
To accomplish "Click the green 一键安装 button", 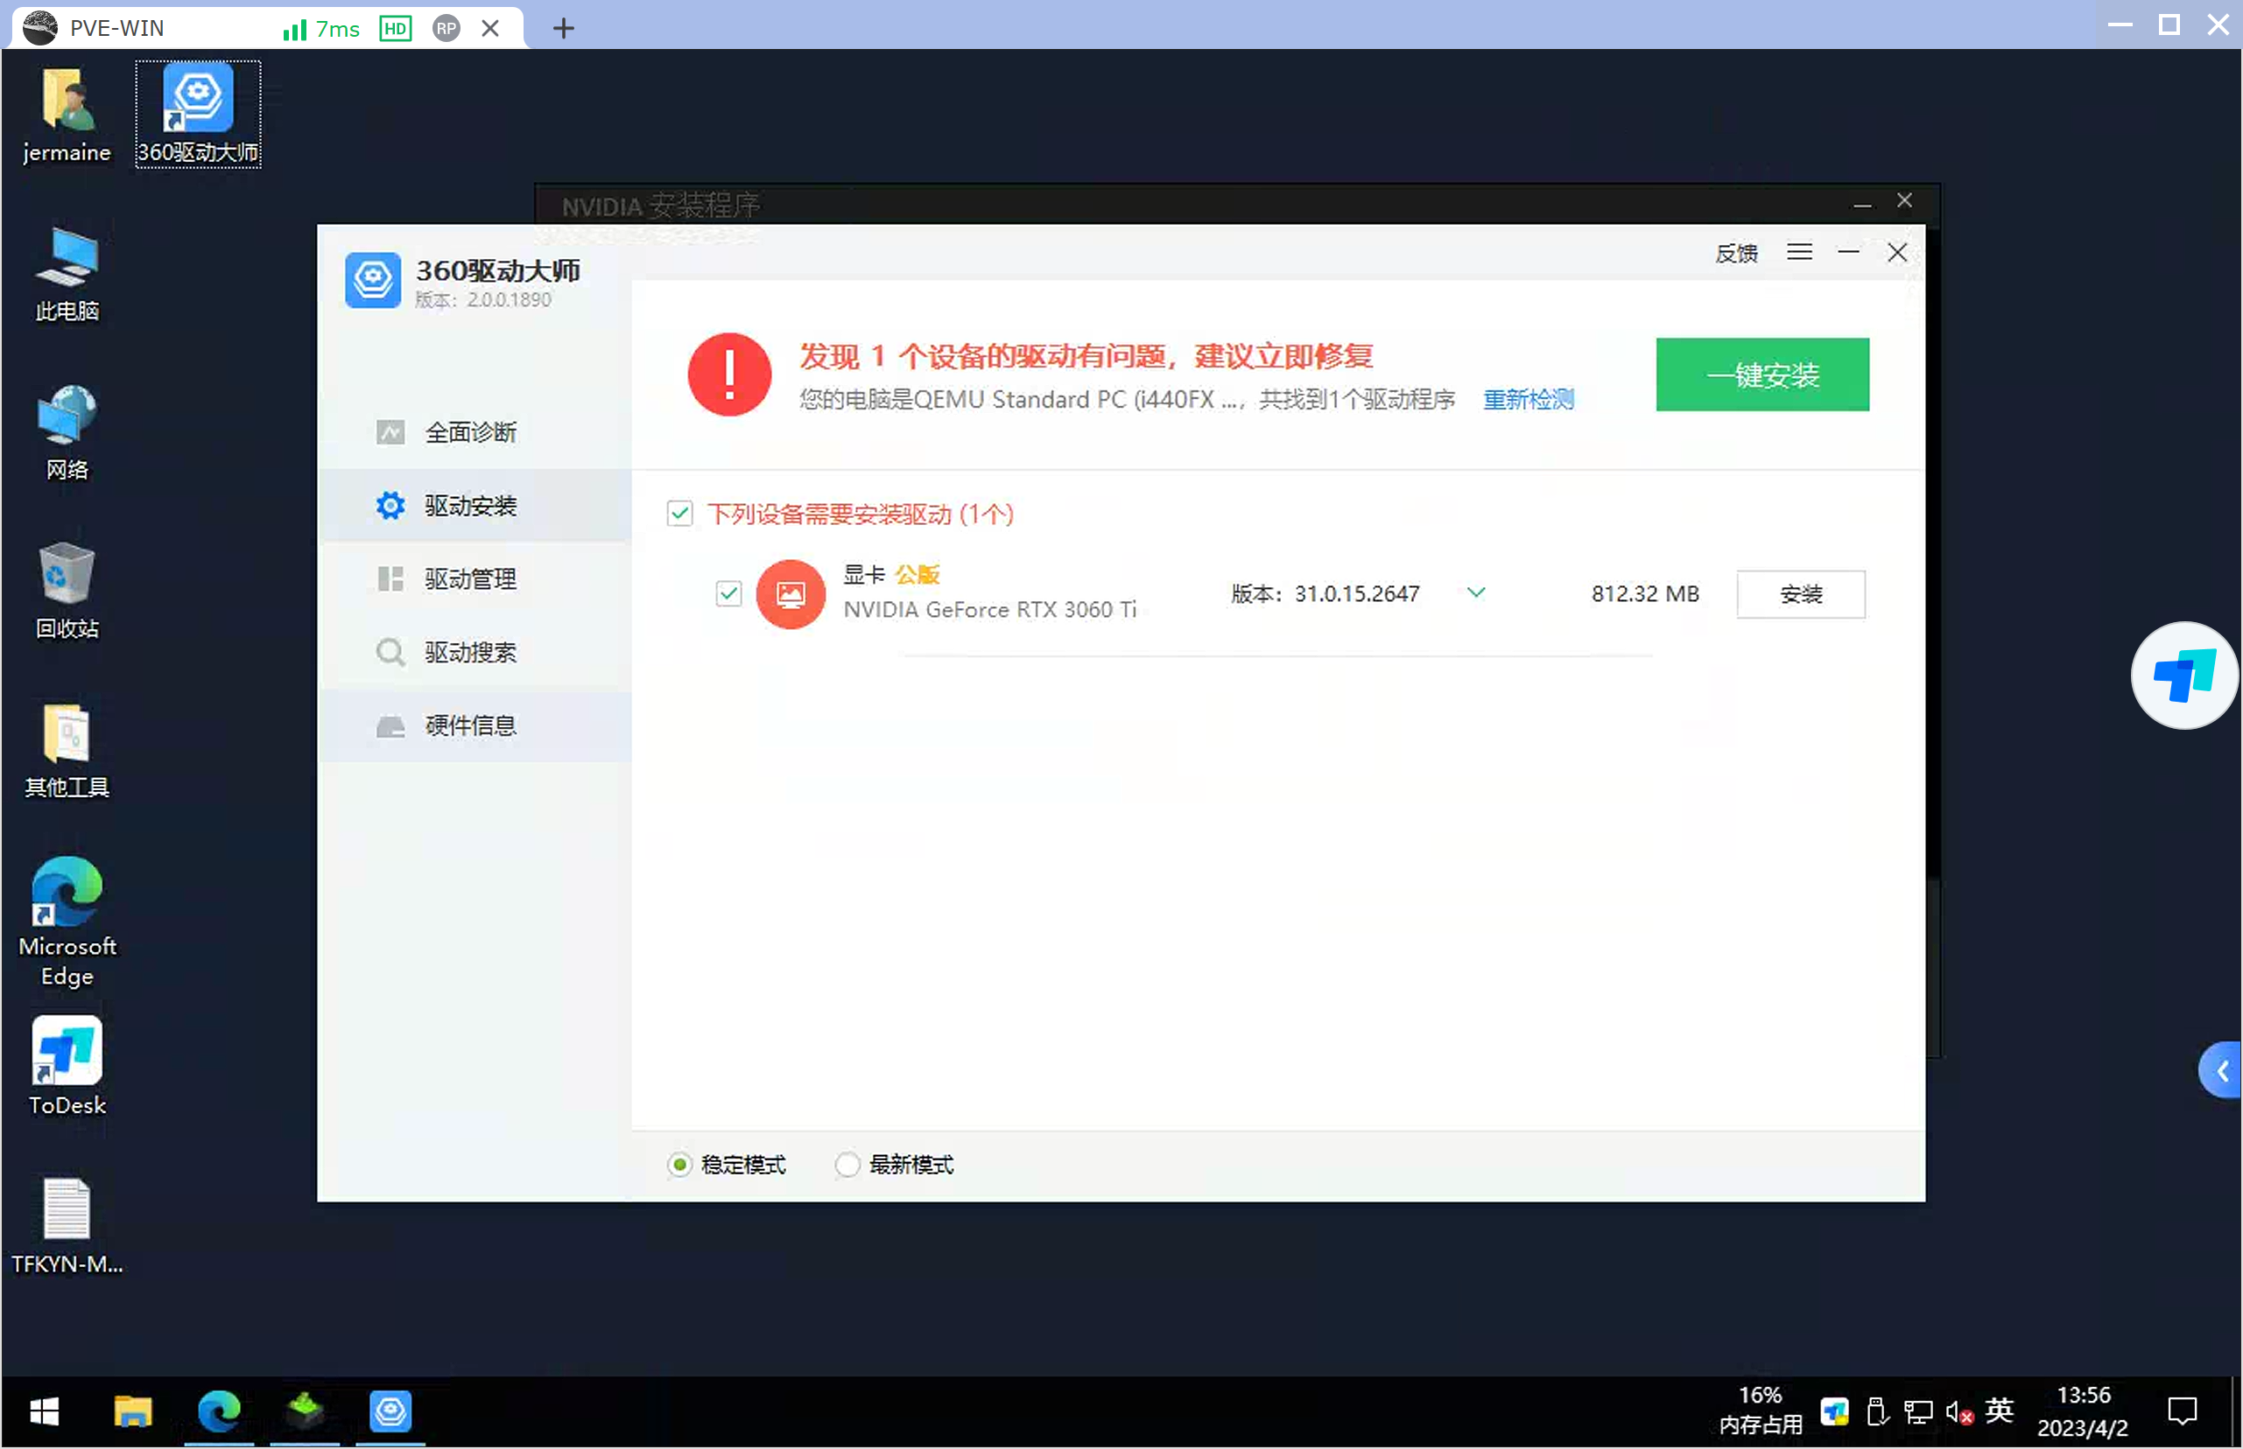I will pos(1762,374).
